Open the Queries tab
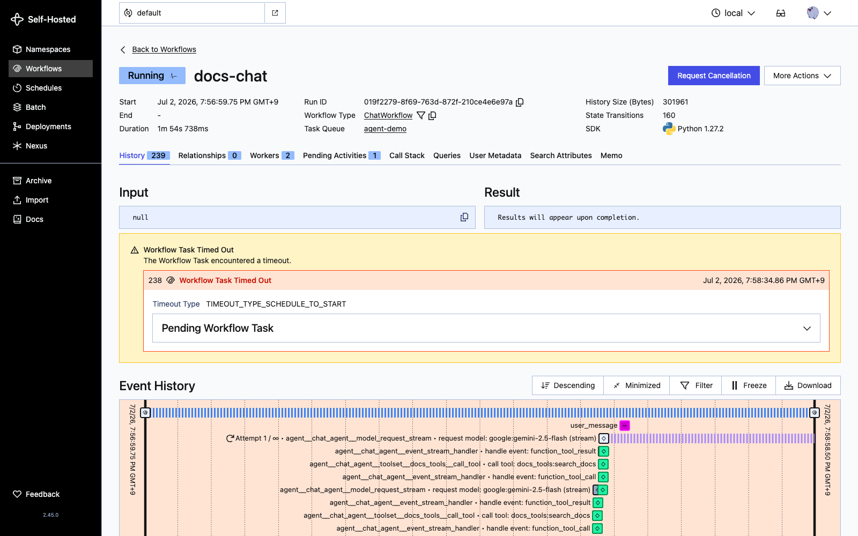The height and width of the screenshot is (536, 858). coord(447,155)
